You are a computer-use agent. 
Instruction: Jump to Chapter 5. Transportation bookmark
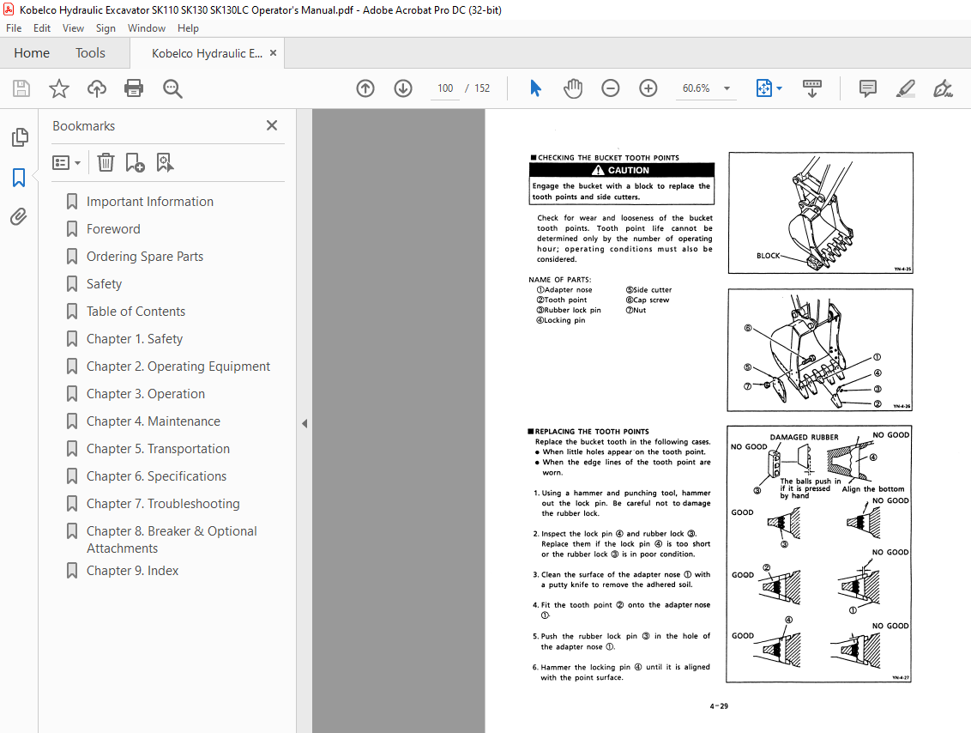pyautogui.click(x=158, y=449)
